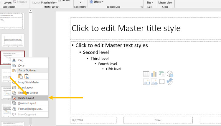Choose the Keep Source Formatting paste option
Screen dimensions: 221x126
pos(20,76)
